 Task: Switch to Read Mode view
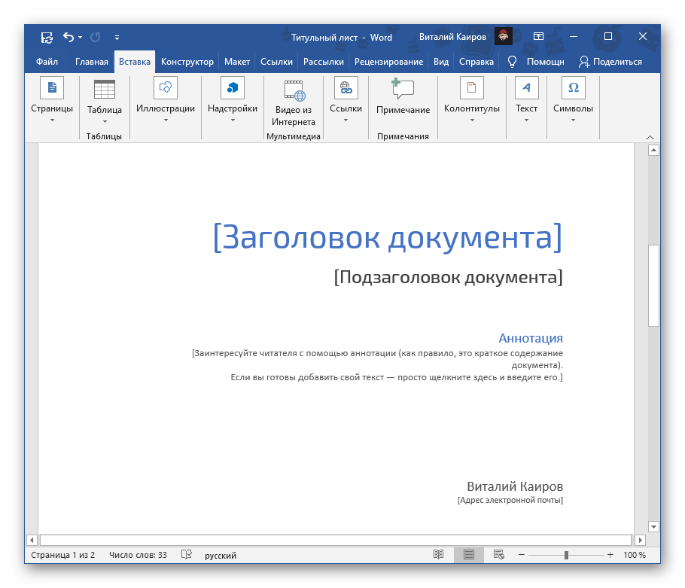pyautogui.click(x=438, y=555)
